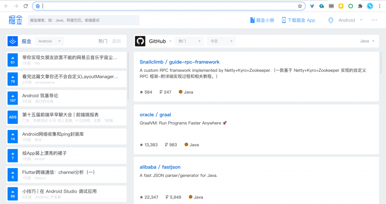The width and height of the screenshot is (386, 204).
Task: Open oracle / graal repository
Action: coord(155,115)
